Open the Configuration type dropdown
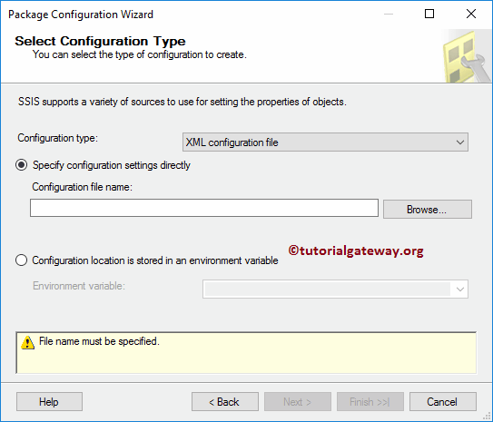The image size is (493, 422). (x=325, y=142)
